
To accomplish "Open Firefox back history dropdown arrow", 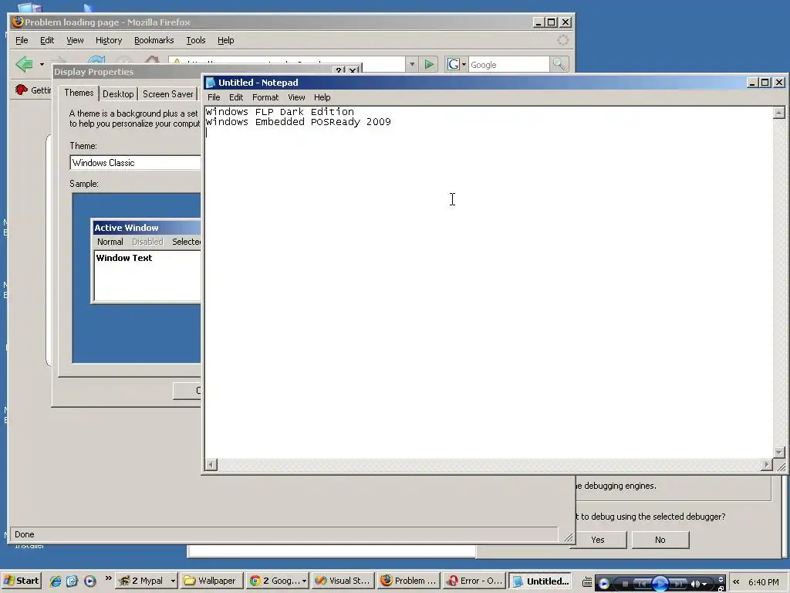I will click(42, 65).
